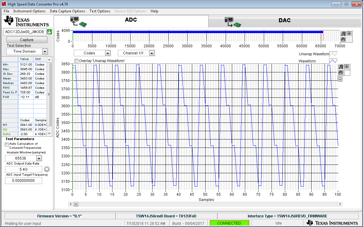Open the Channel 1/1 dropdown
363x227 pixels.
click(152, 53)
